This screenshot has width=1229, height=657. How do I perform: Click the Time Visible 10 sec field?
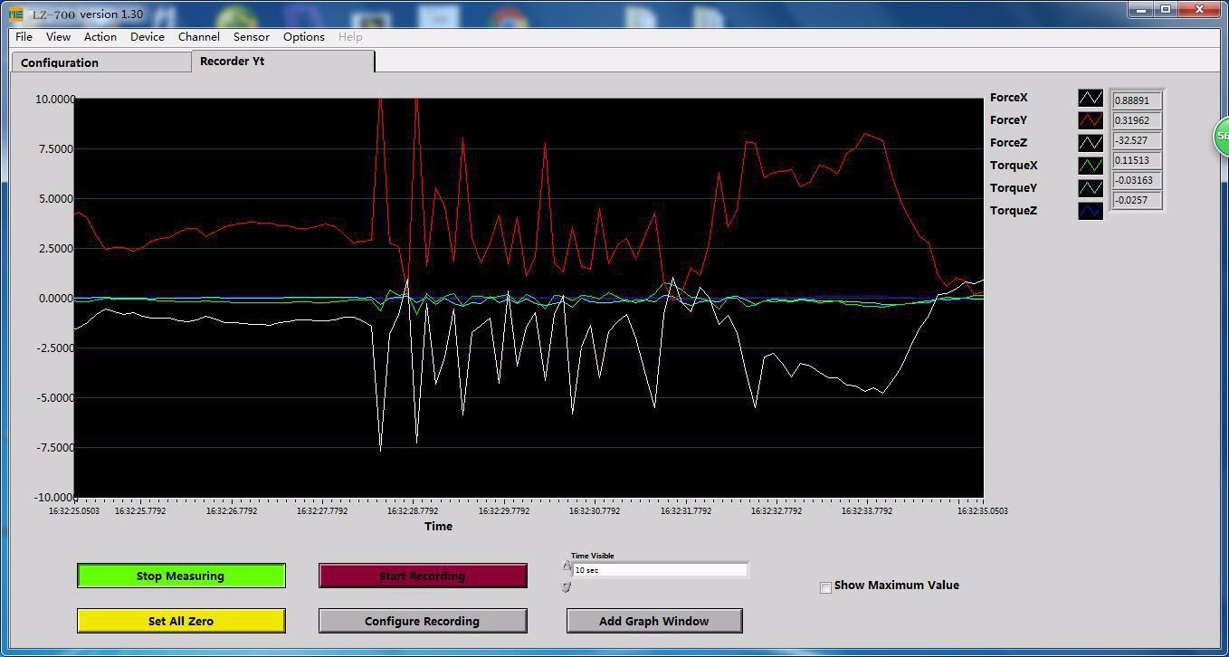click(x=660, y=570)
